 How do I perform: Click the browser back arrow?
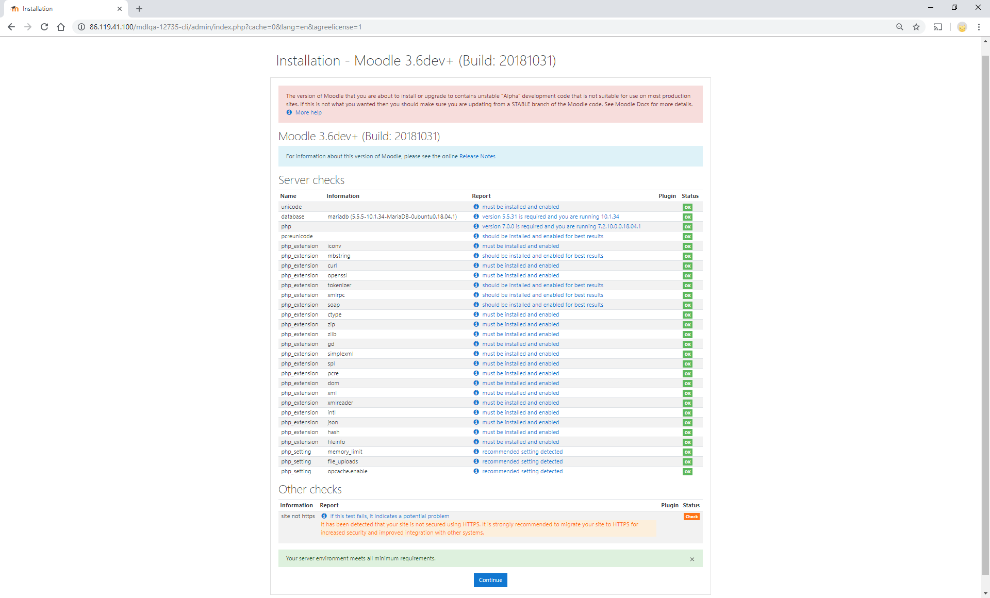coord(11,27)
